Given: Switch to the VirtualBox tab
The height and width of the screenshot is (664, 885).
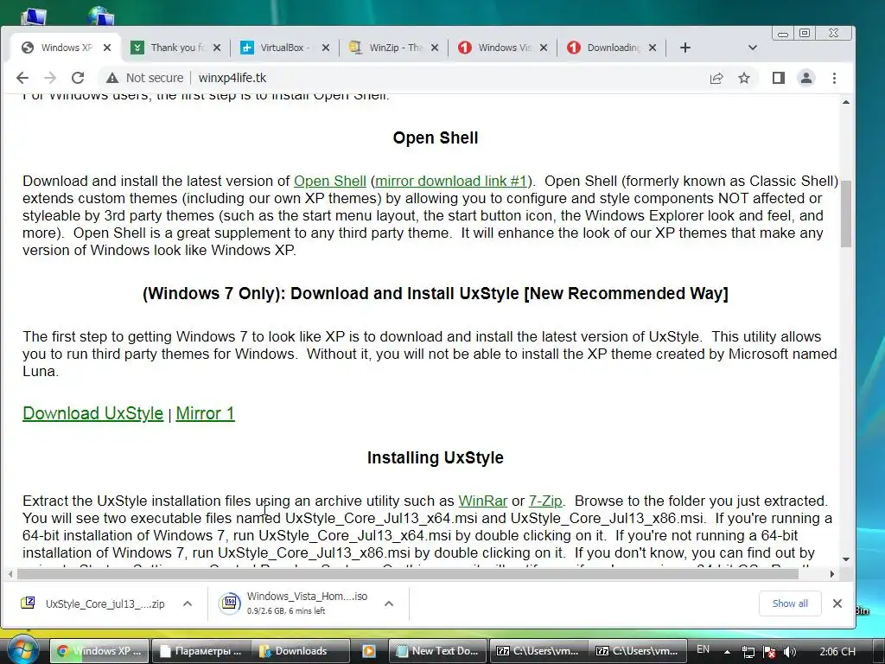Looking at the screenshot, I should point(283,48).
